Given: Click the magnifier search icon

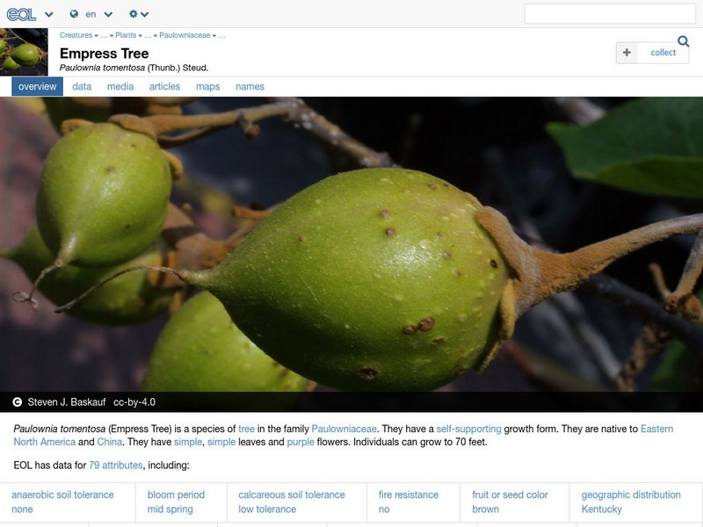Looking at the screenshot, I should pos(684,41).
